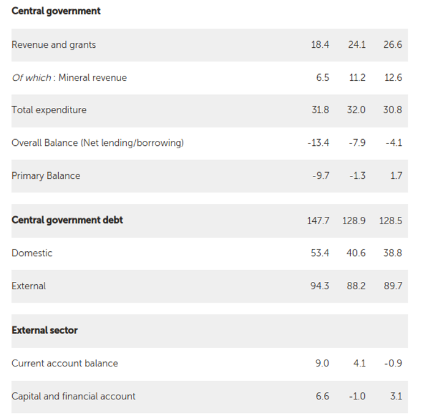Viewport: 423px width, 416px height.
Task: Click the 11.2 mineral revenue value
Action: tap(357, 78)
